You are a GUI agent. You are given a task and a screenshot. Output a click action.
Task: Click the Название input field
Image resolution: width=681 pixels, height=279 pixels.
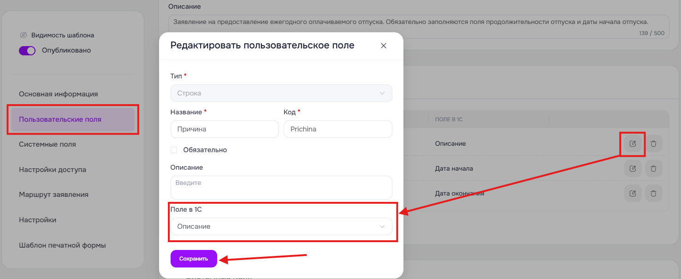pyautogui.click(x=225, y=129)
